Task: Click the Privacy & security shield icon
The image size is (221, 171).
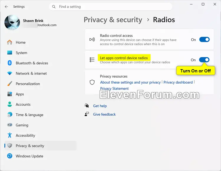Action: pyautogui.click(x=10, y=145)
